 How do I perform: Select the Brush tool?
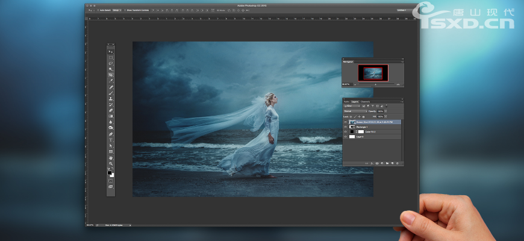[x=111, y=93]
